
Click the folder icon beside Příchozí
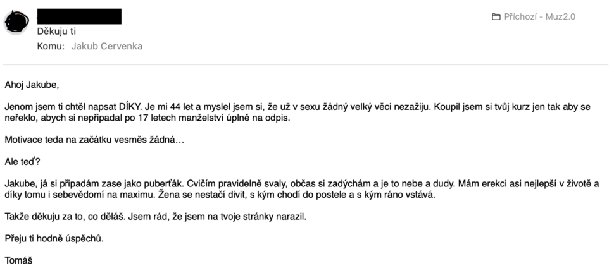coord(496,17)
